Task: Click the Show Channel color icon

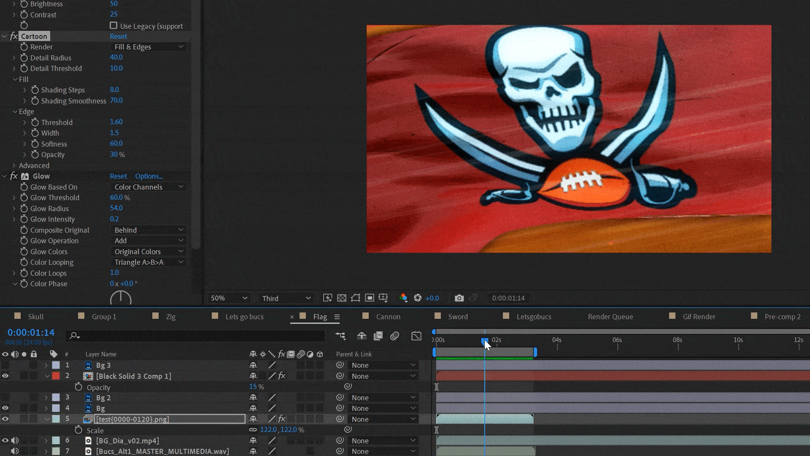Action: click(x=403, y=298)
